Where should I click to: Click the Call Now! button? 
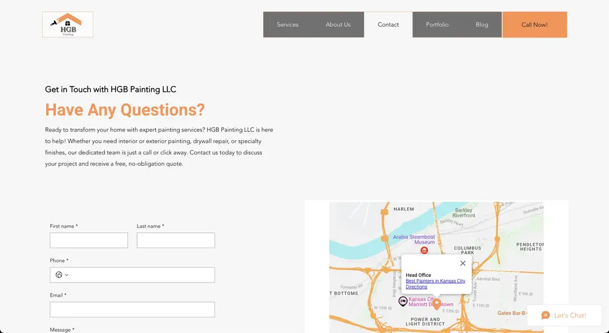534,24
